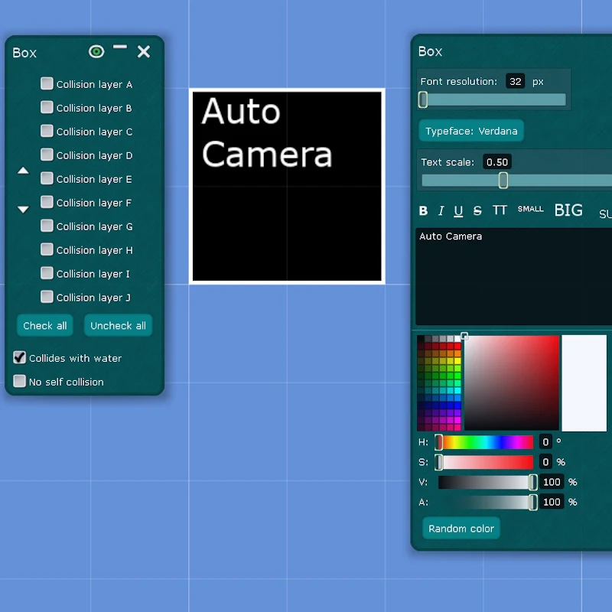Apply SMALL text formatting

pos(530,209)
